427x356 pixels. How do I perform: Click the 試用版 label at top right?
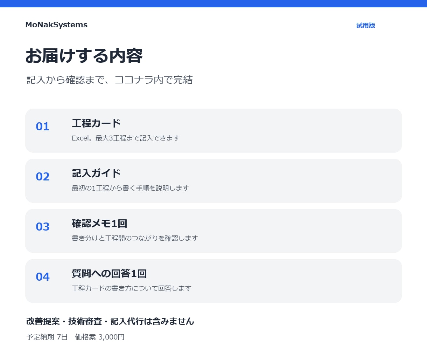coord(366,25)
